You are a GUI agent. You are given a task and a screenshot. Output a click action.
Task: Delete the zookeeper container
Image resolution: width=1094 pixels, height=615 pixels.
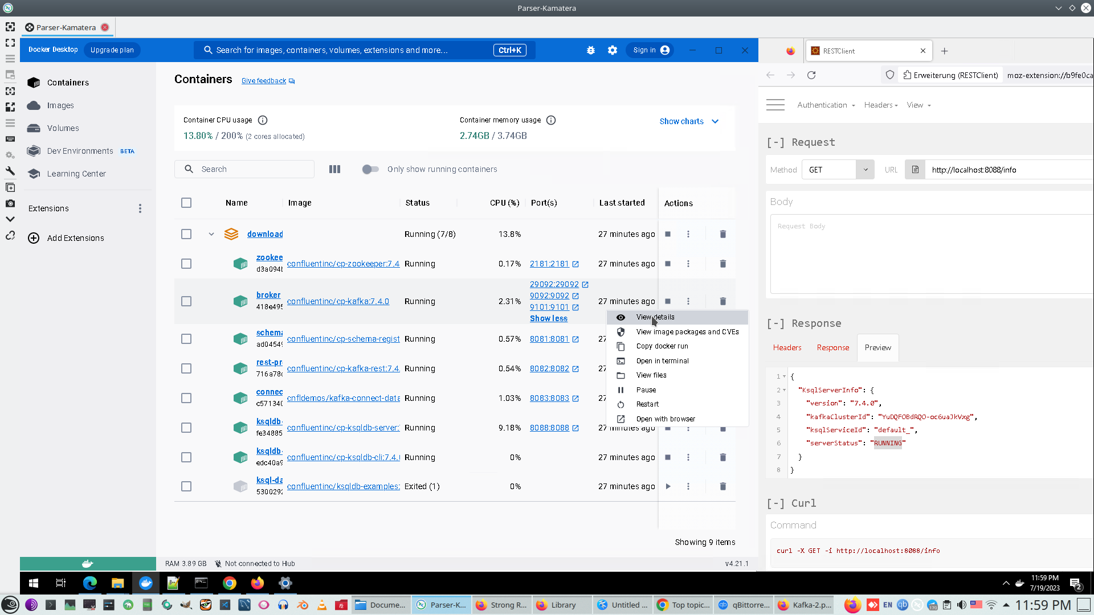click(722, 264)
